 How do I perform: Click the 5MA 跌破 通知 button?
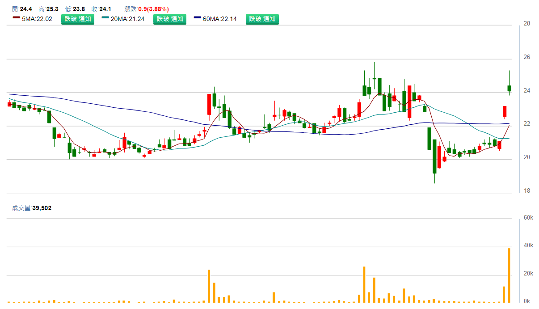tap(77, 19)
